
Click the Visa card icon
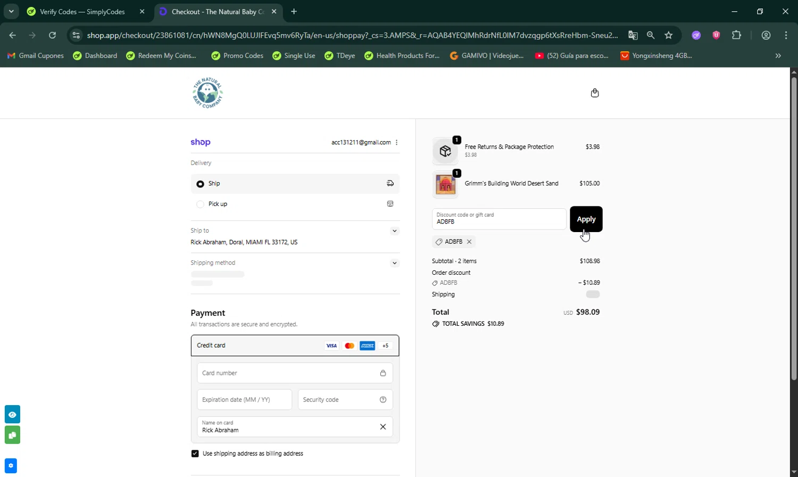[x=331, y=346]
